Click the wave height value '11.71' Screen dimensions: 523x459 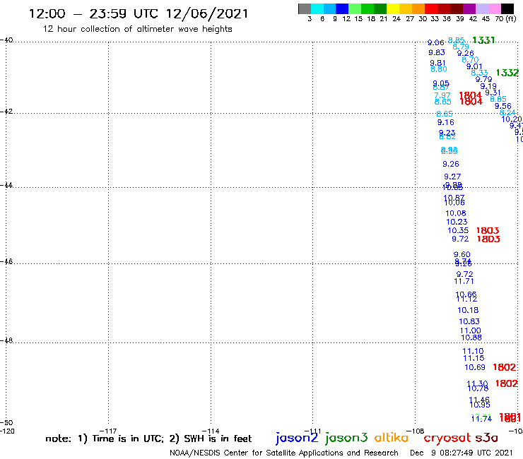point(464,281)
